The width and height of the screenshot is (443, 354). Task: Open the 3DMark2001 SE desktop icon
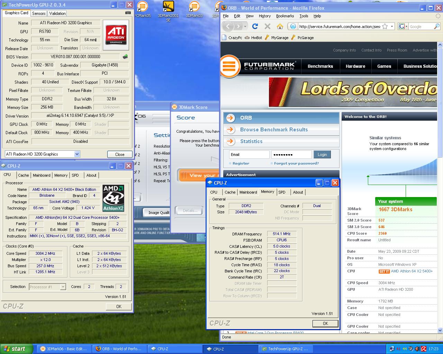click(x=168, y=11)
